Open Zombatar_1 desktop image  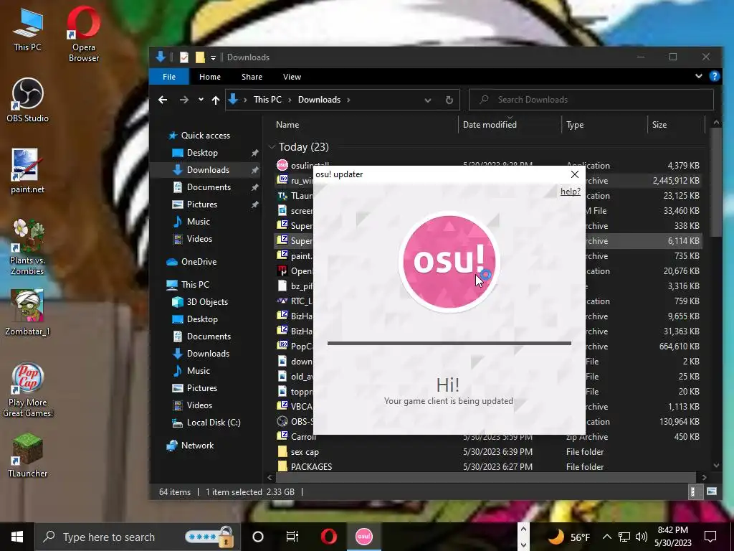pyautogui.click(x=27, y=313)
